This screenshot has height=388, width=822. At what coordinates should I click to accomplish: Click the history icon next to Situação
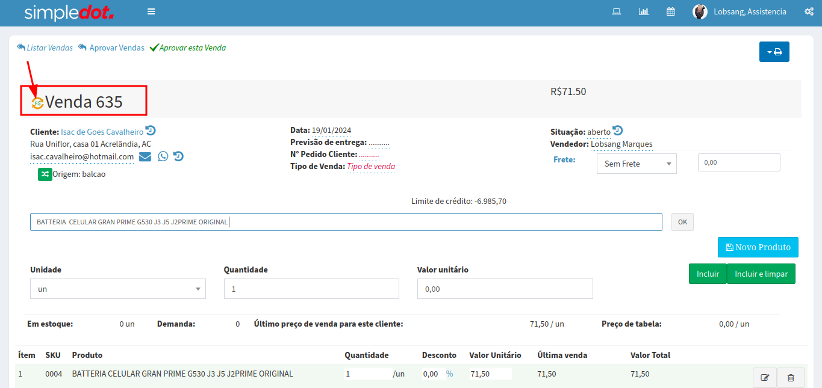[618, 131]
